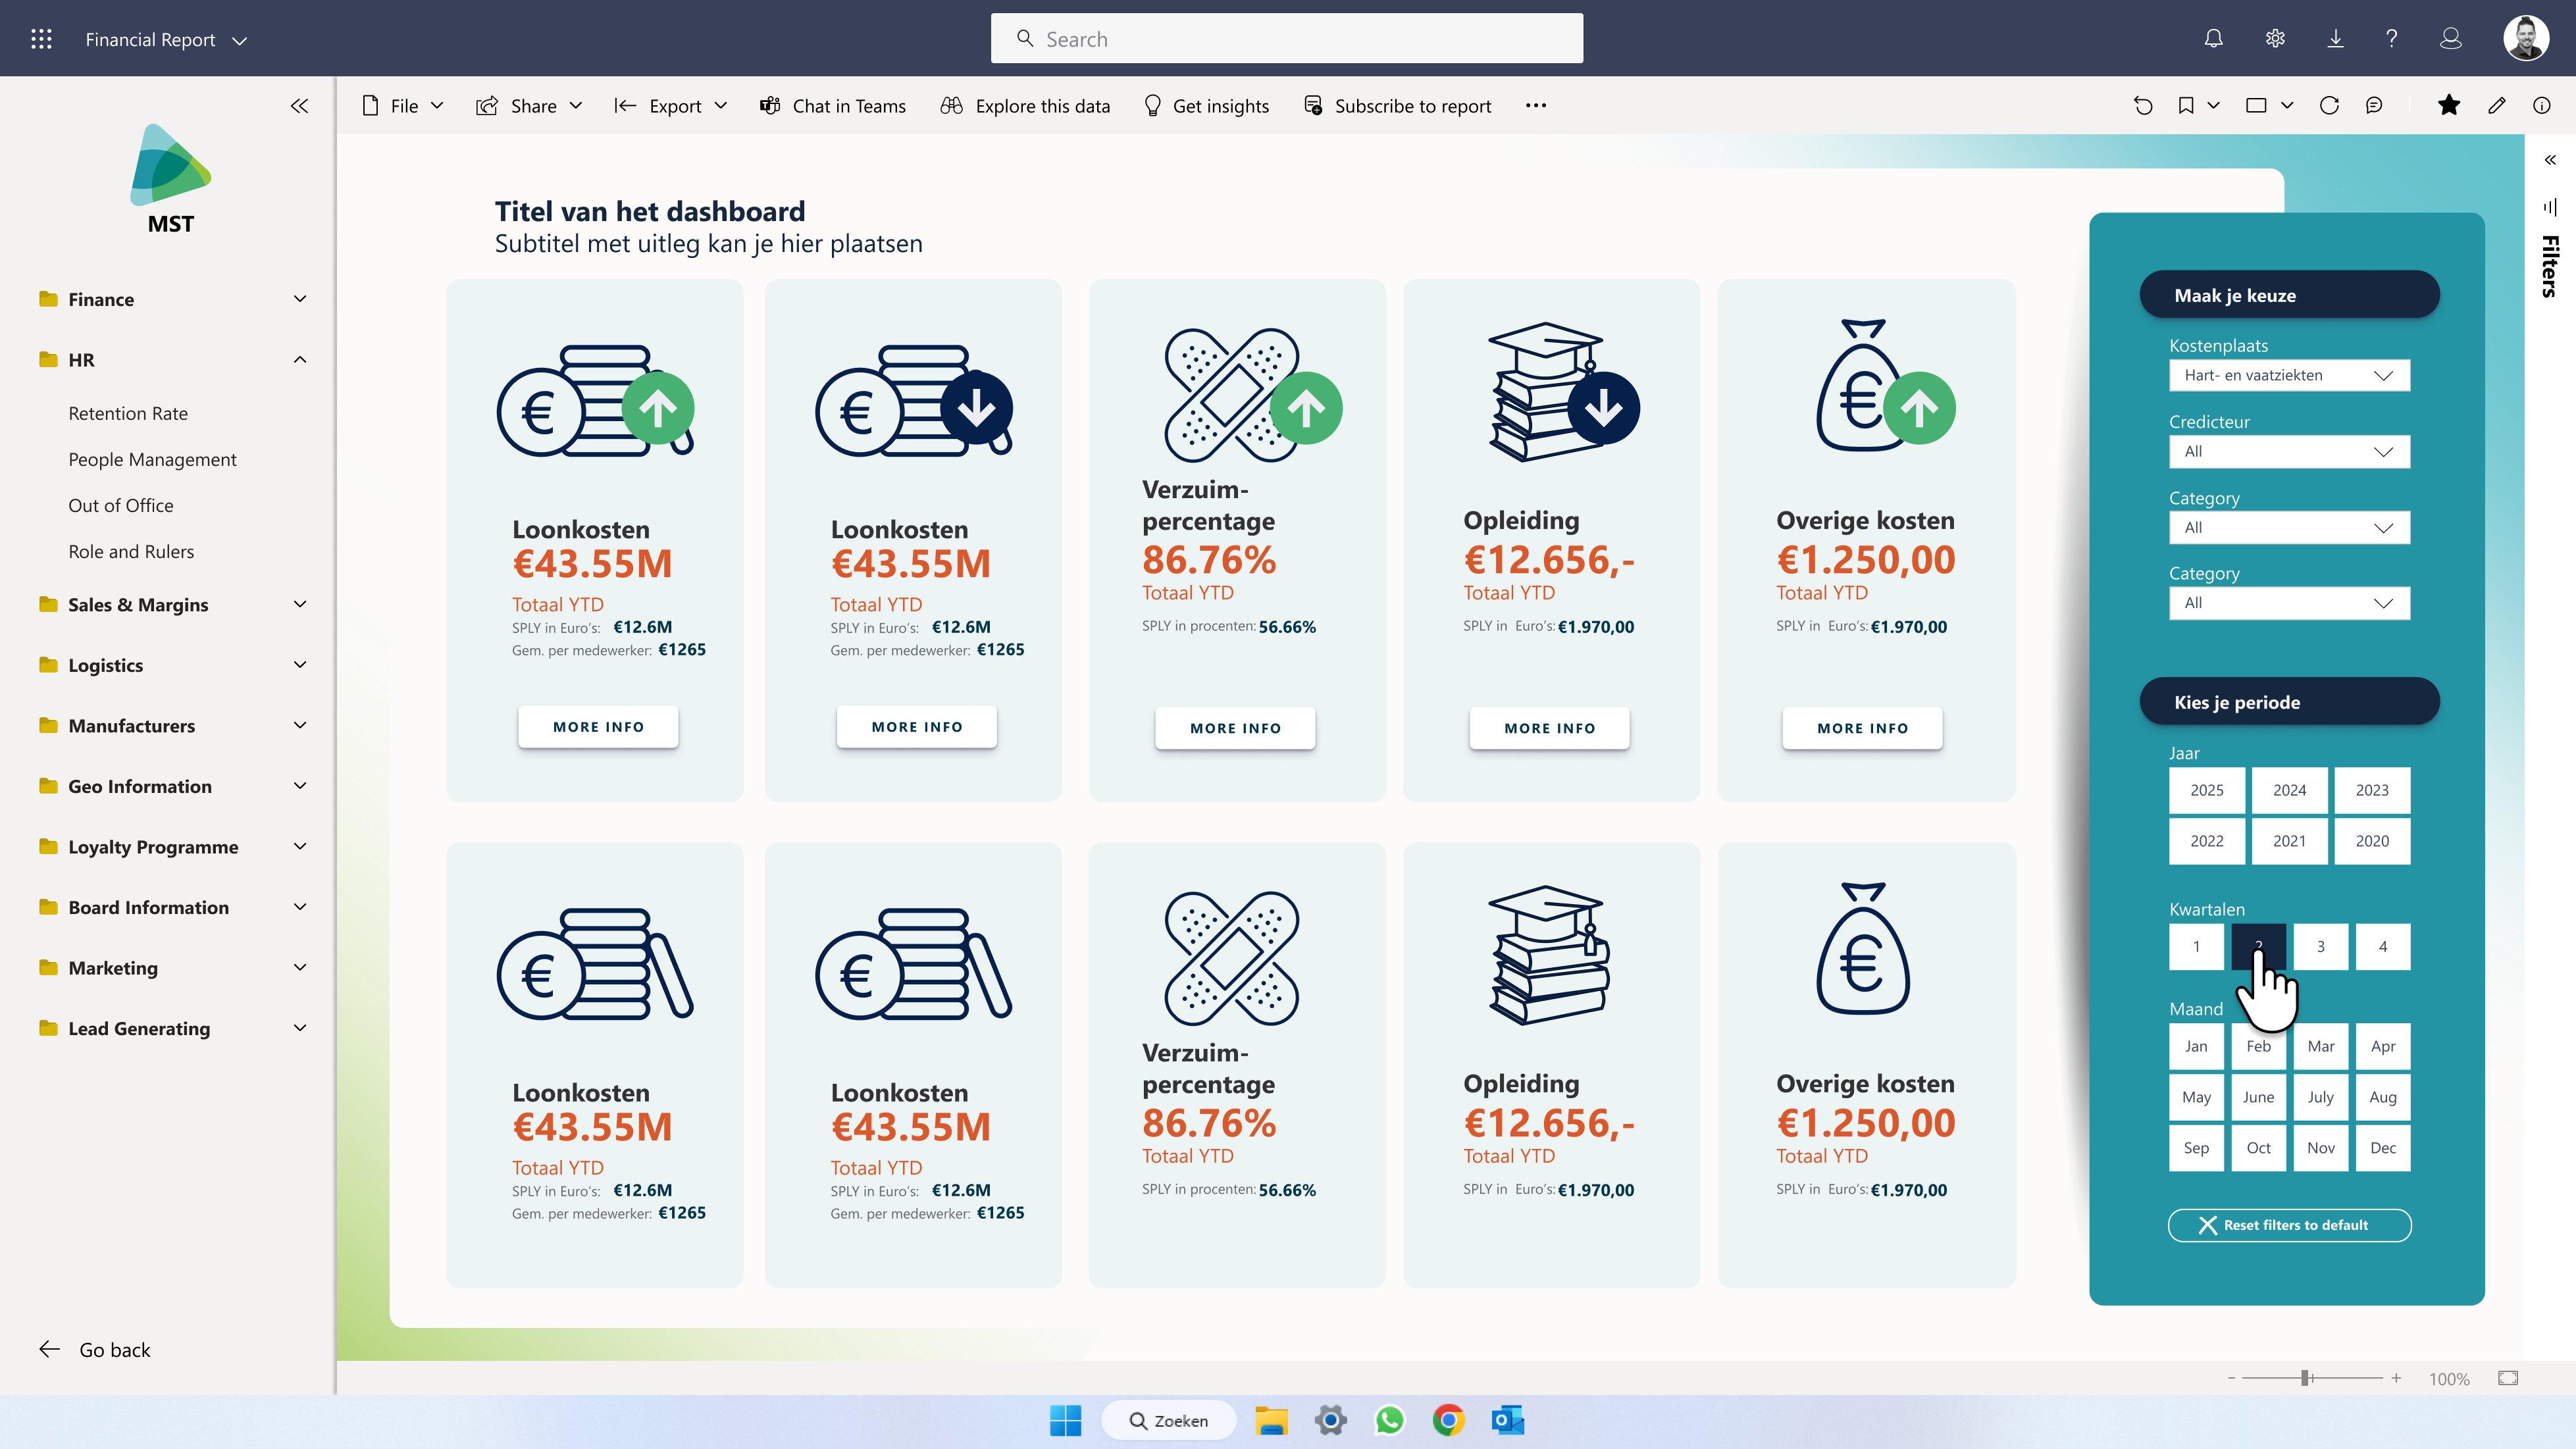Click Subscribe to report
The height and width of the screenshot is (1449, 2576).
click(1397, 106)
